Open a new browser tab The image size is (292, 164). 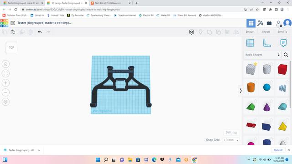pos(136,3)
